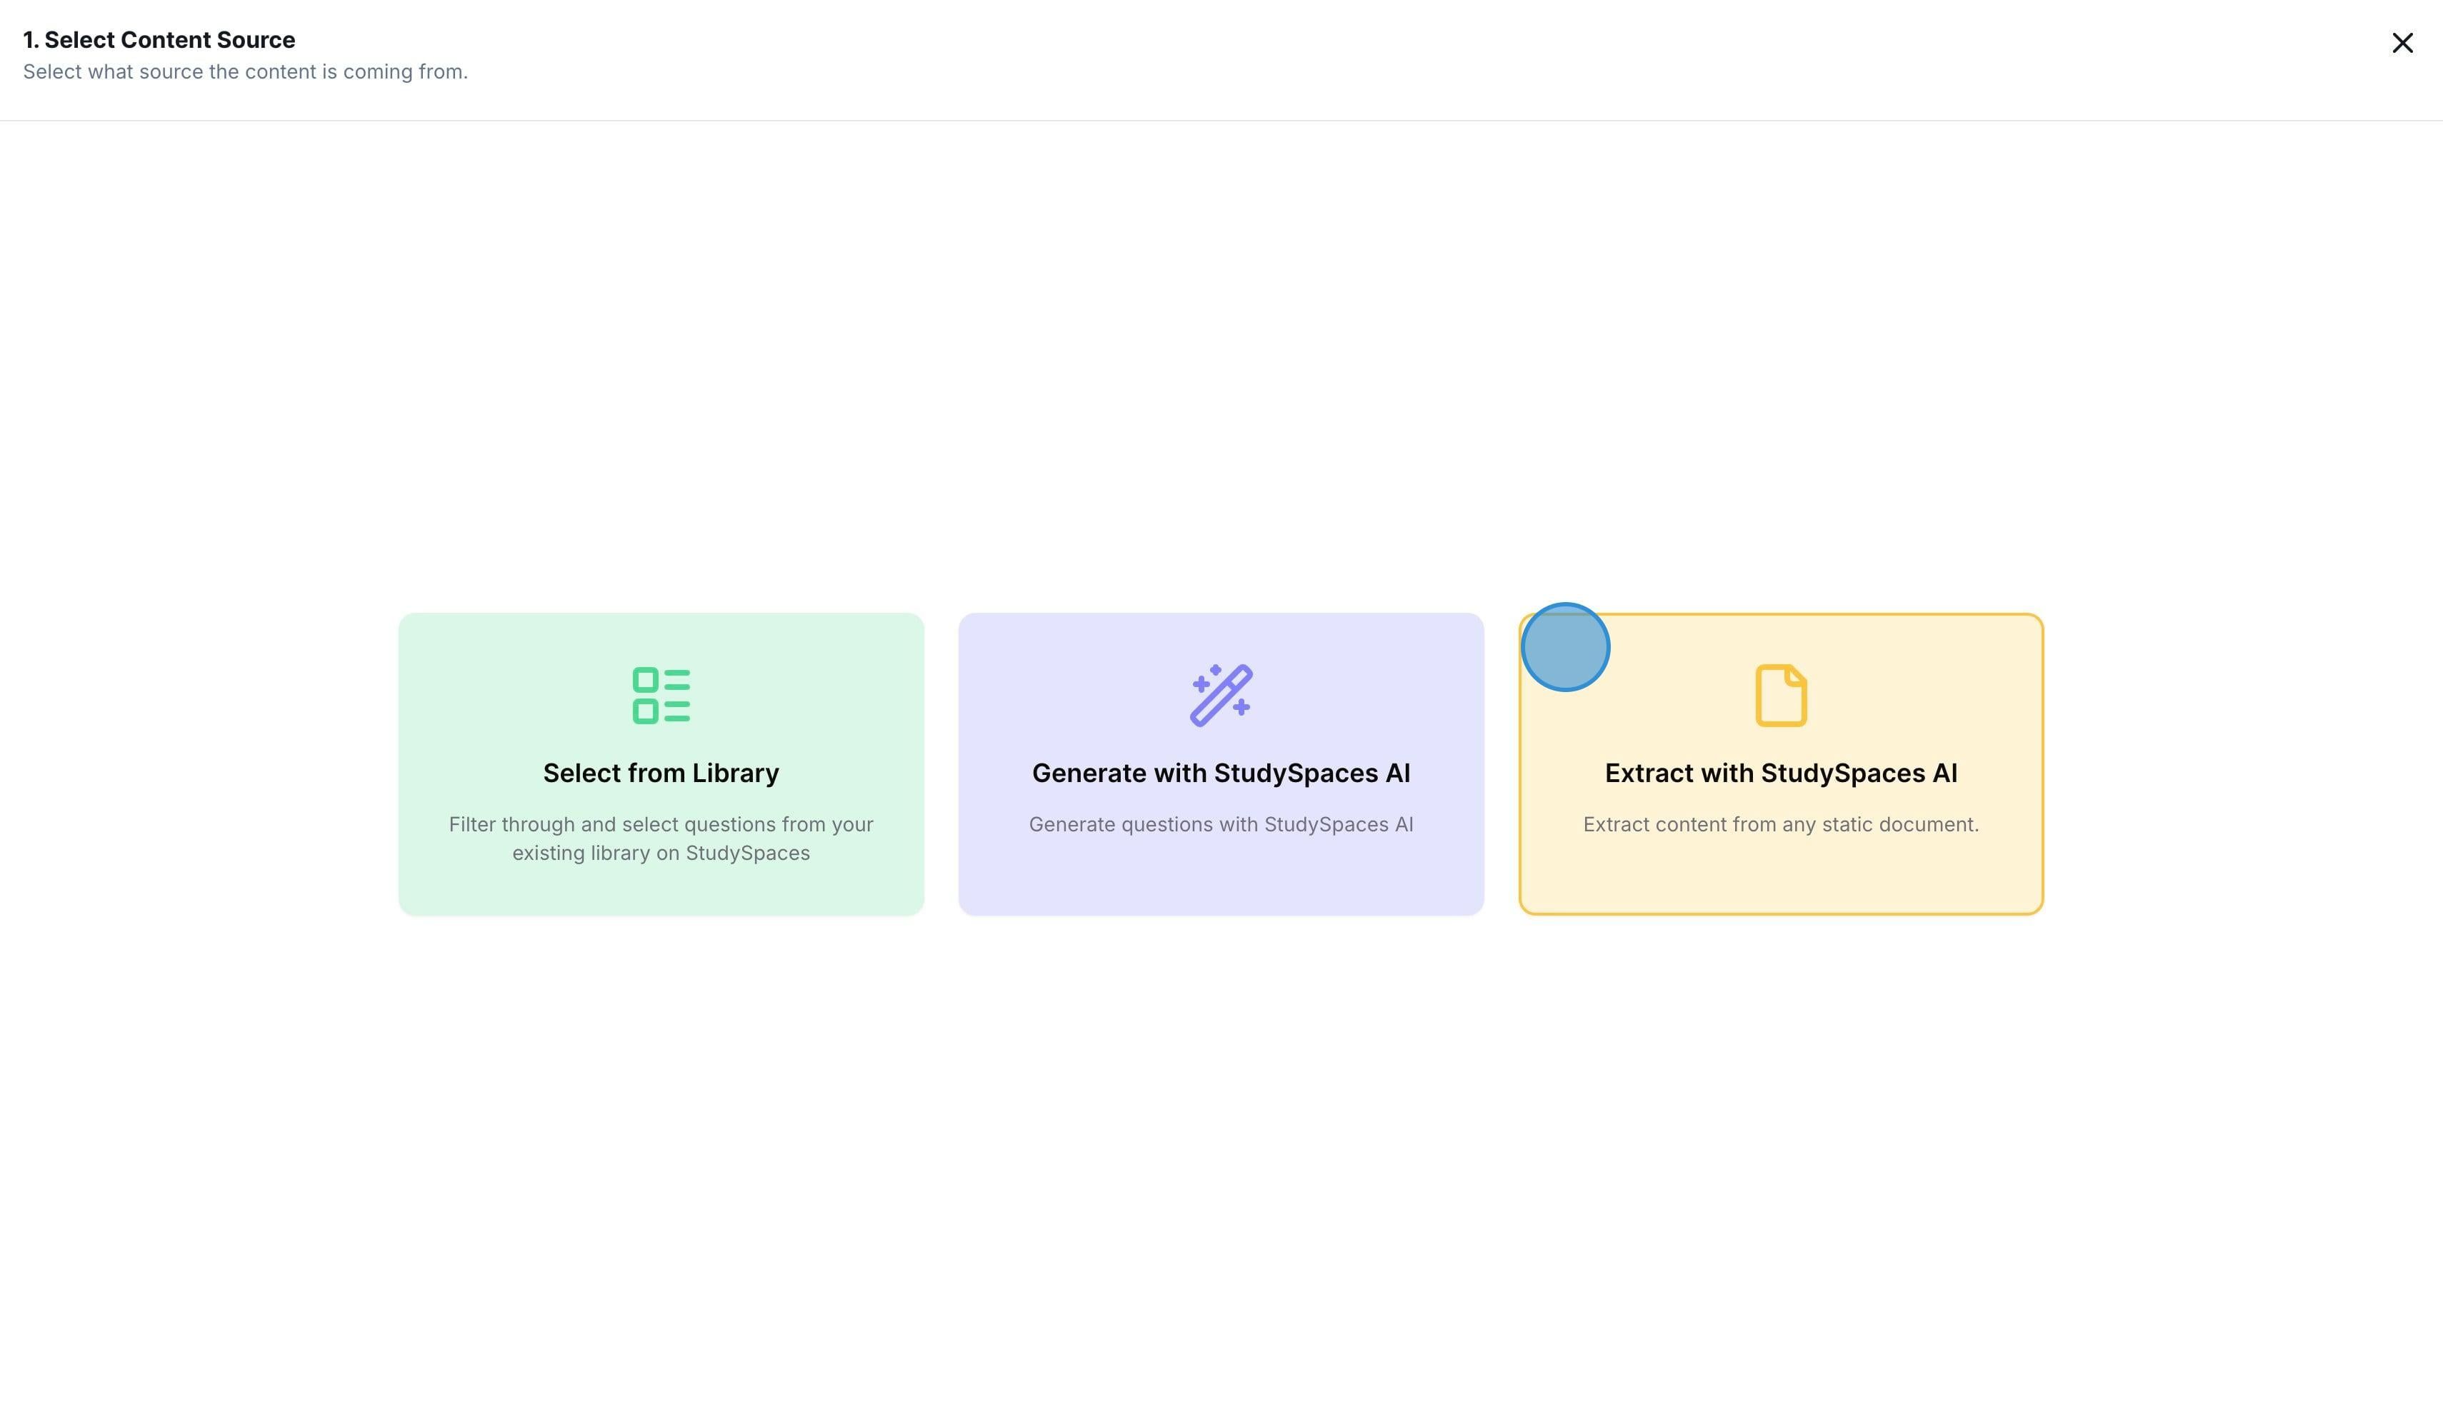2443x1407 pixels.
Task: Click the '1. Select Content Source' title
Action: [x=159, y=39]
